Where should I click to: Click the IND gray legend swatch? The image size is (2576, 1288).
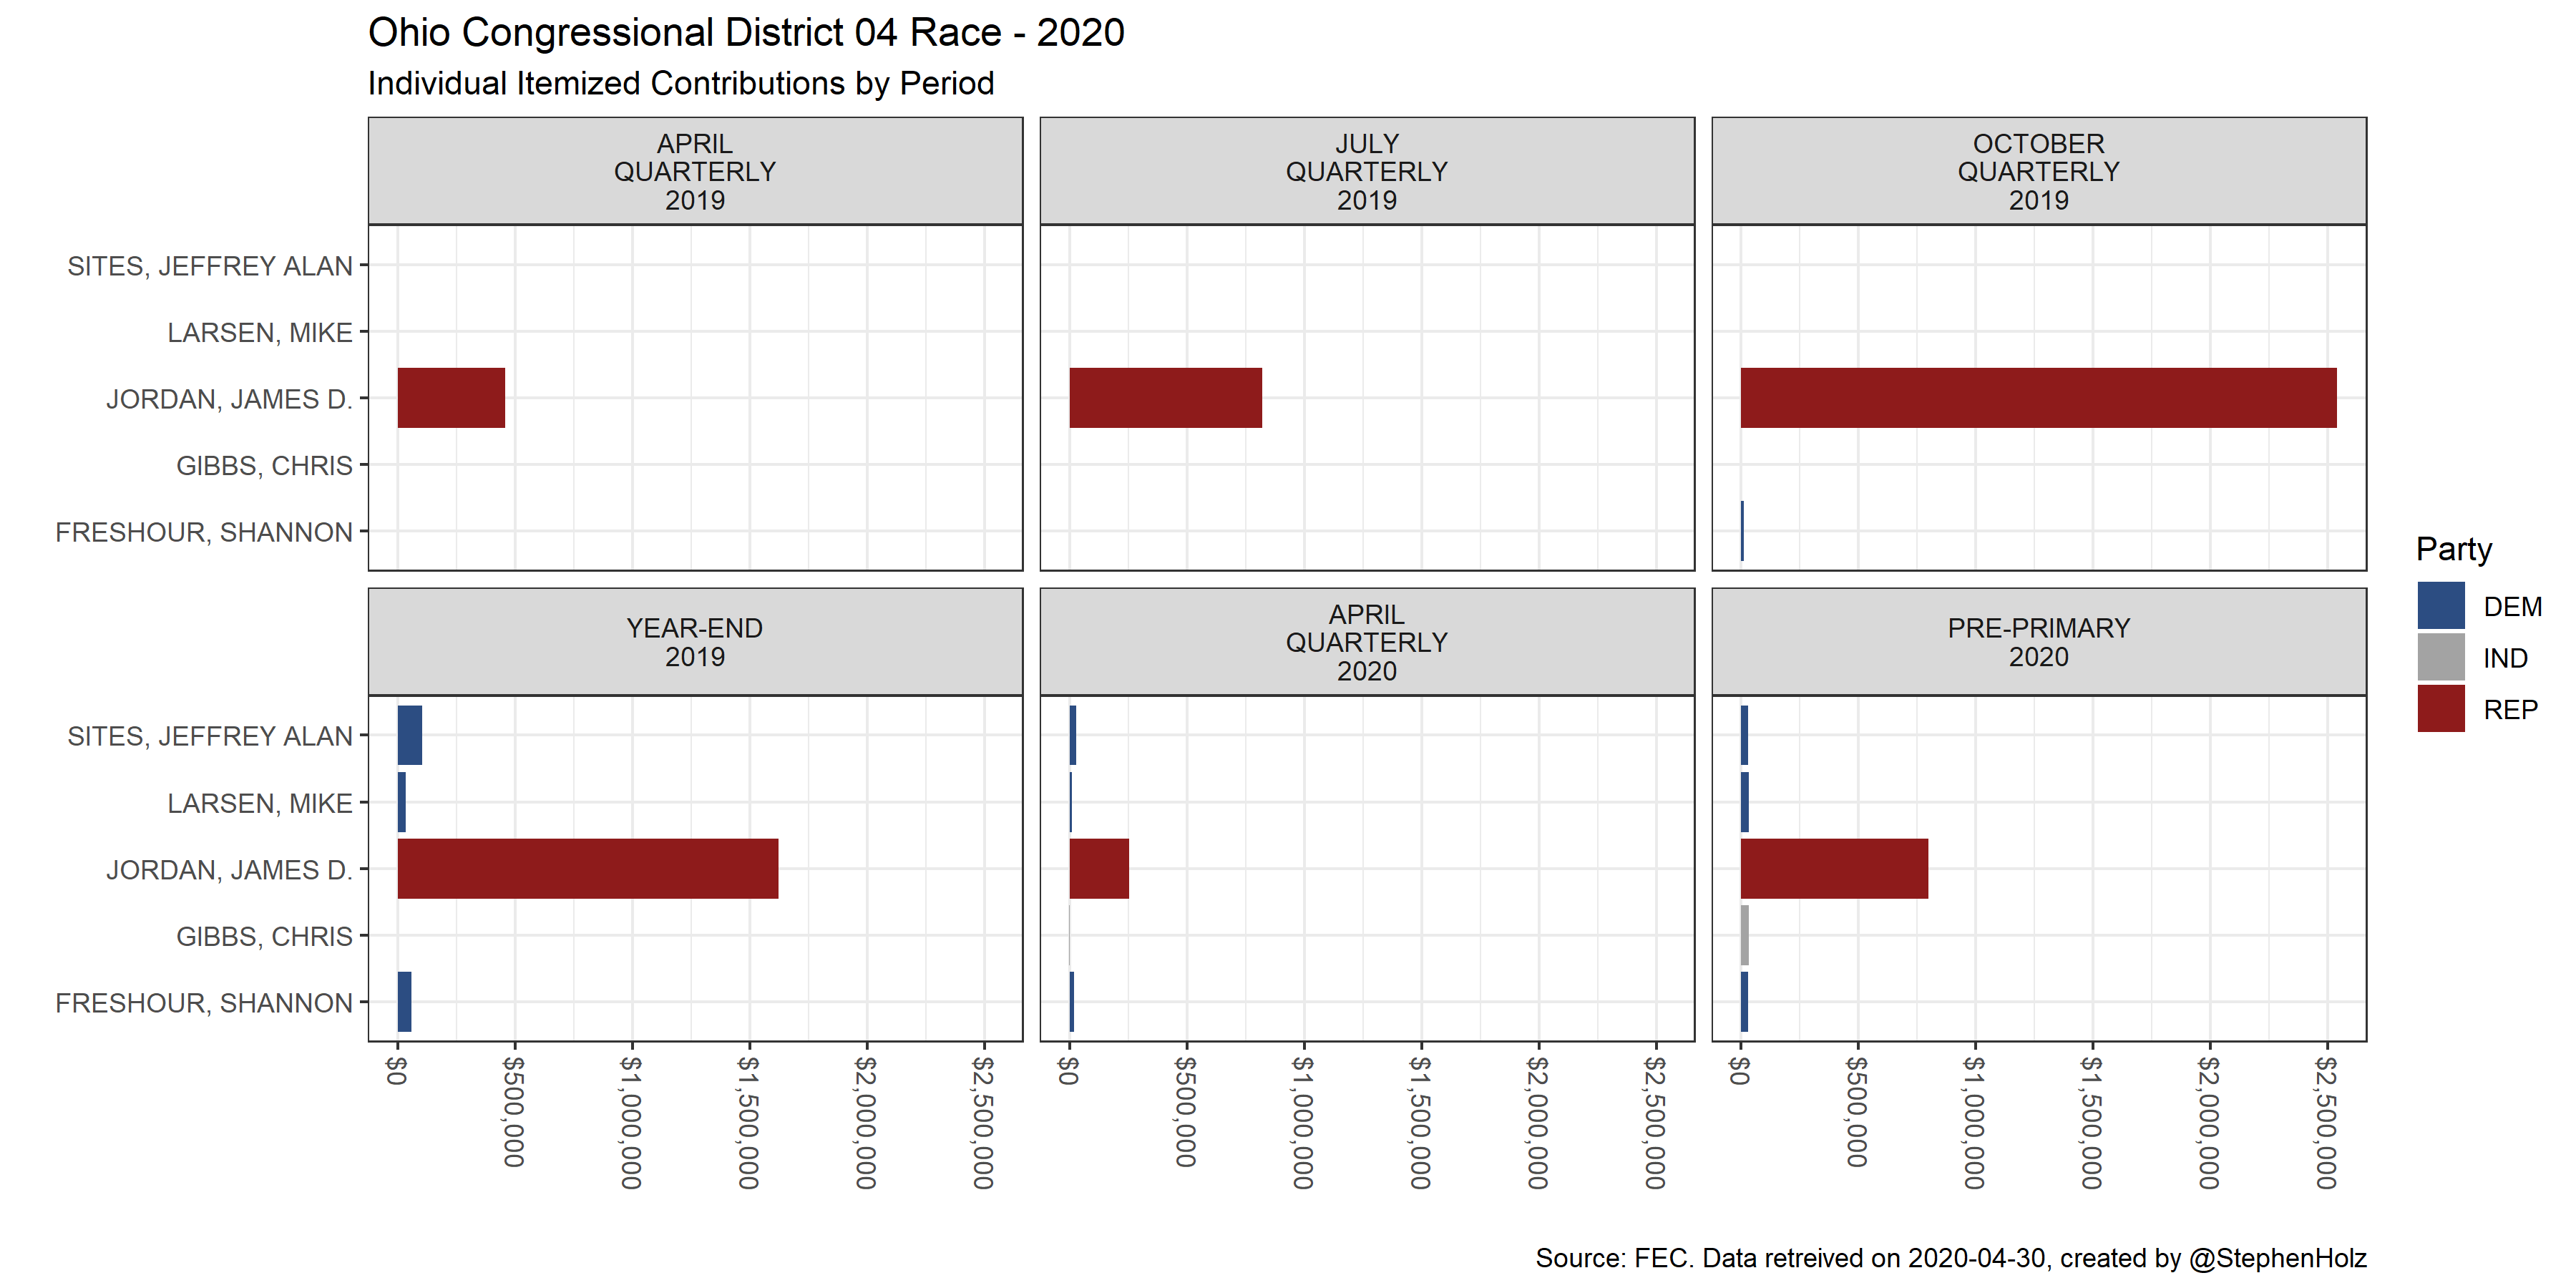pyautogui.click(x=2440, y=658)
